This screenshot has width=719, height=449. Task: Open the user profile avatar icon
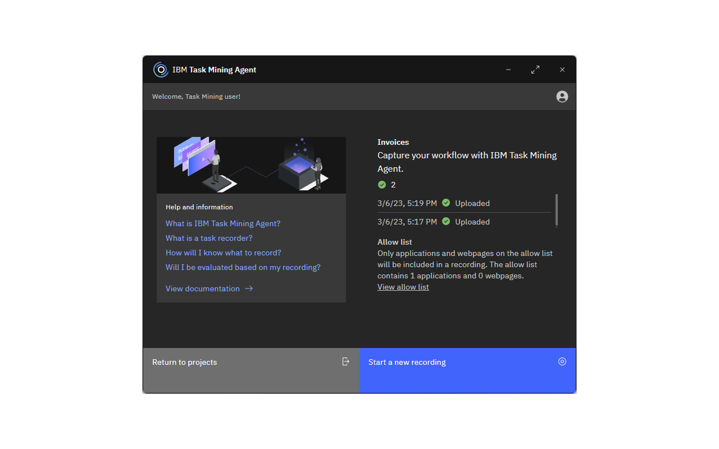click(562, 97)
